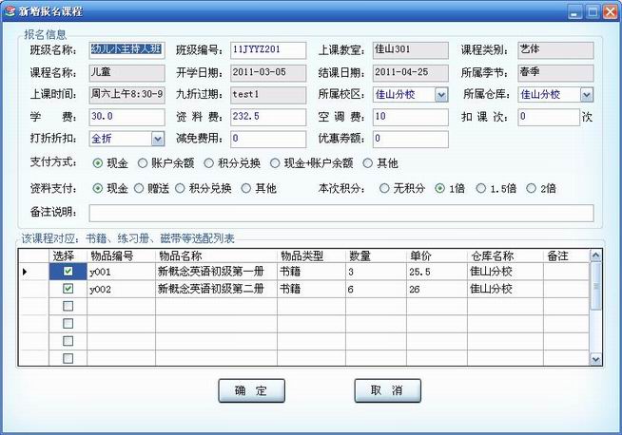Click the 上课时间 field
The image size is (622, 435).
click(126, 95)
